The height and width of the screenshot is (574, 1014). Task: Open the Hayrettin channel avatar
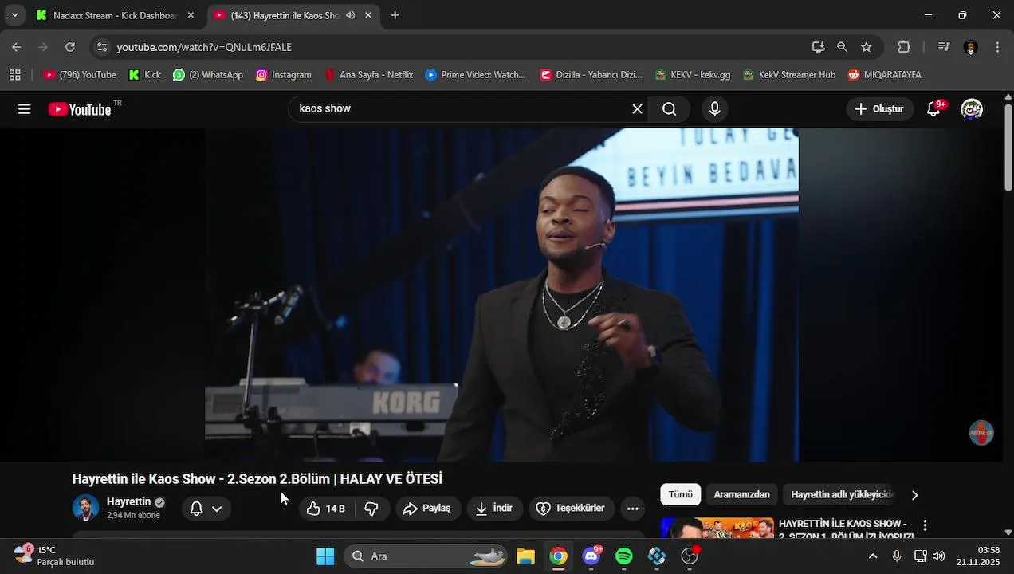coord(86,508)
